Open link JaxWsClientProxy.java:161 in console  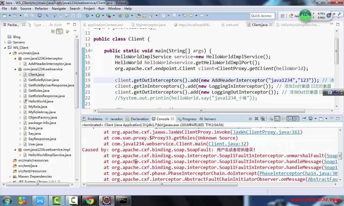(x=266, y=132)
